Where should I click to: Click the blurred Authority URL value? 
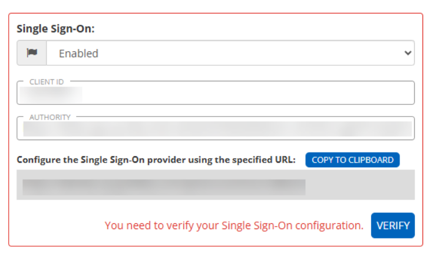[x=217, y=129]
